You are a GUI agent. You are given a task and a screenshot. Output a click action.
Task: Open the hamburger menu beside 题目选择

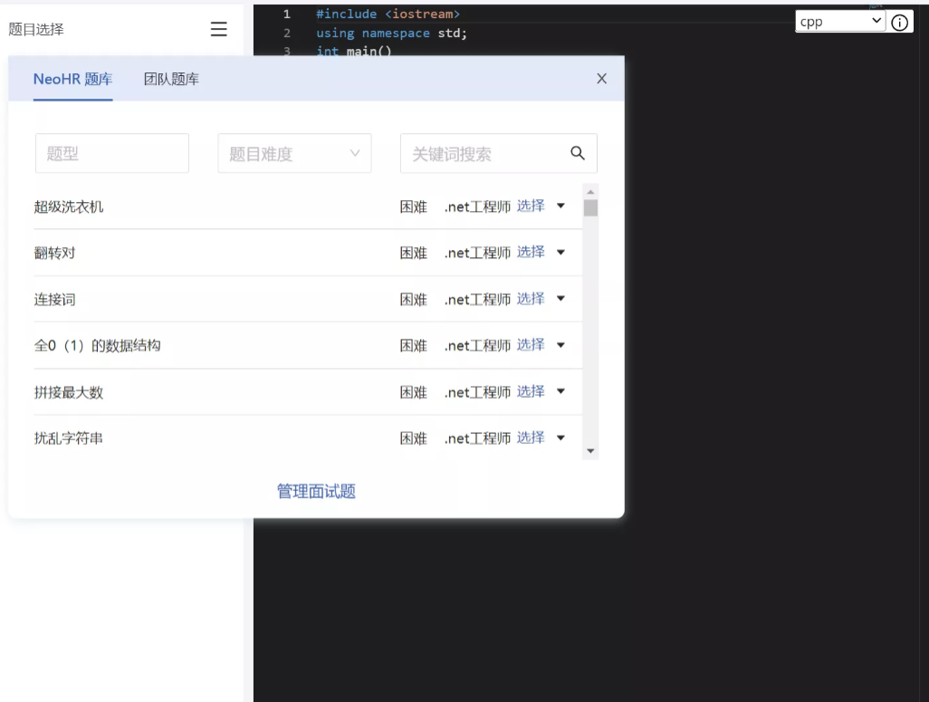[218, 29]
